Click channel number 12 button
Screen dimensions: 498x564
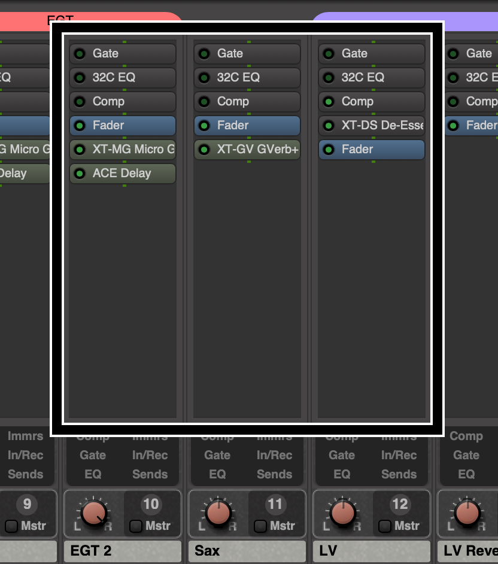(400, 504)
